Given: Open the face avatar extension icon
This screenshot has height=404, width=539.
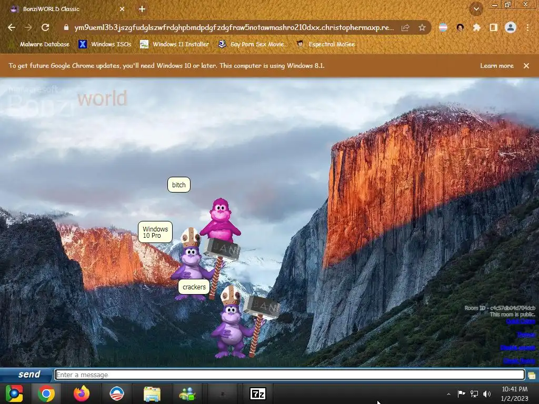Looking at the screenshot, I should click(x=460, y=27).
